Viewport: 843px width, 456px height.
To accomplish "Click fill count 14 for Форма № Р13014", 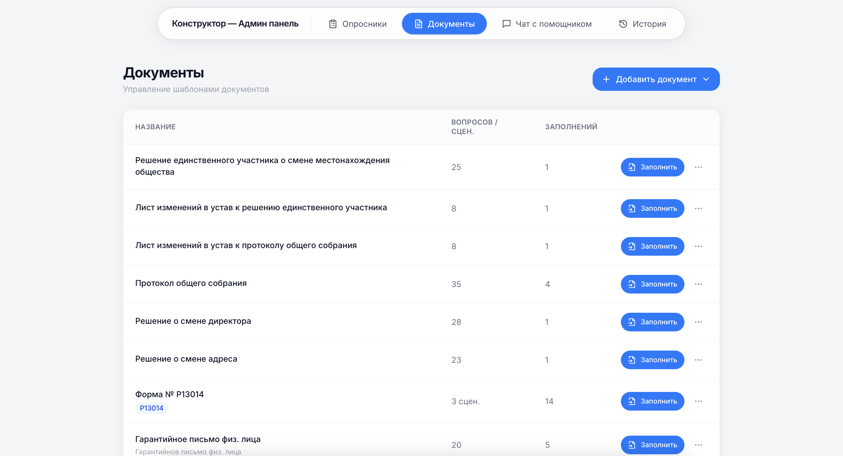I will coord(549,402).
